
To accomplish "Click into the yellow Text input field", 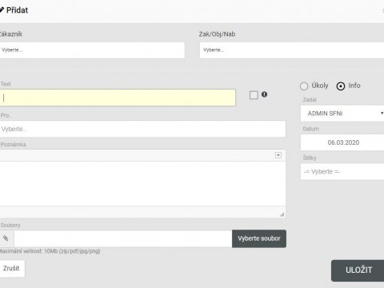I will click(118, 98).
